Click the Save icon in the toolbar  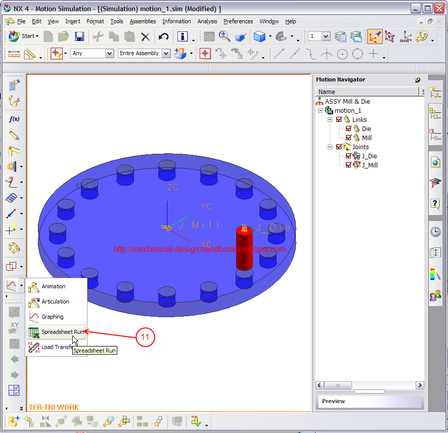79,36
